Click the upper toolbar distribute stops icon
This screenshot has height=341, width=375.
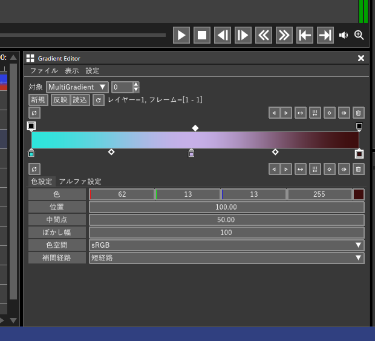[x=315, y=113]
